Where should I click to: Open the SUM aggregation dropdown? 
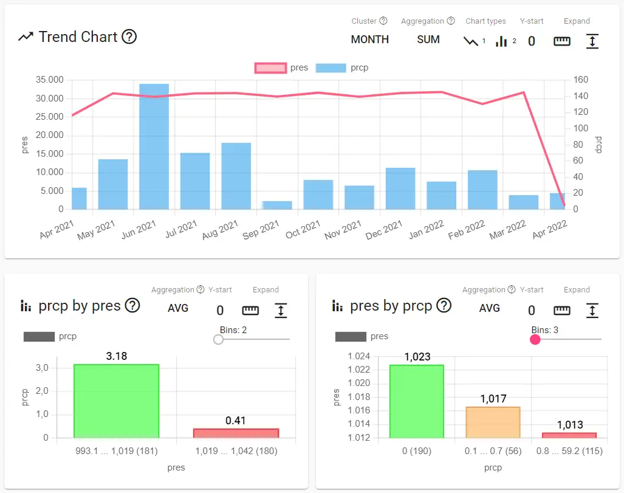[x=428, y=40]
